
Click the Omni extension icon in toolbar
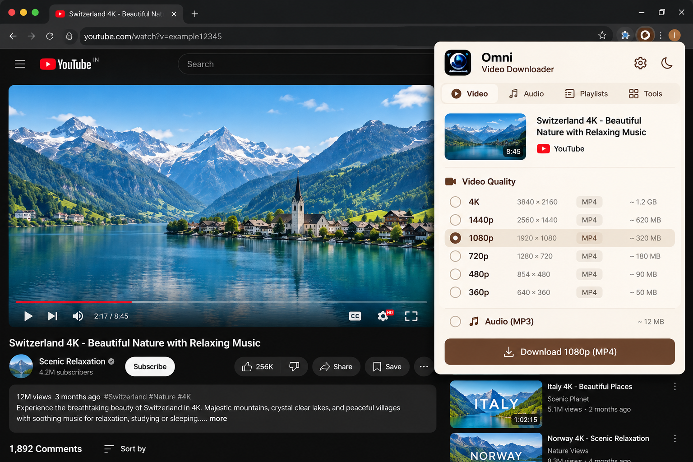coord(645,35)
